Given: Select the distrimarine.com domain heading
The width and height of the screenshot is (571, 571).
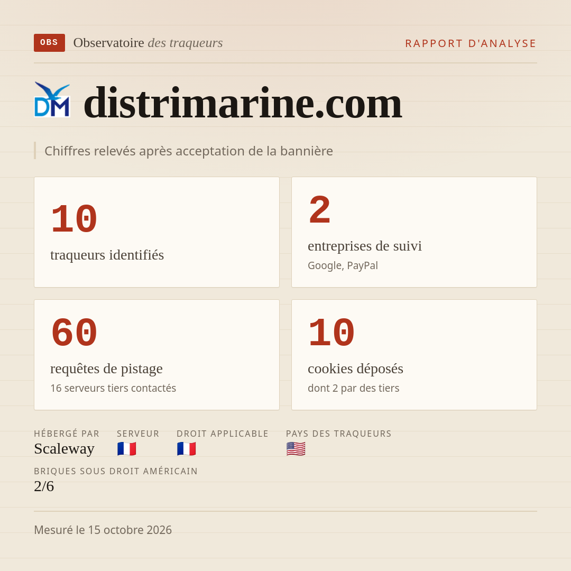Looking at the screenshot, I should pos(243,103).
